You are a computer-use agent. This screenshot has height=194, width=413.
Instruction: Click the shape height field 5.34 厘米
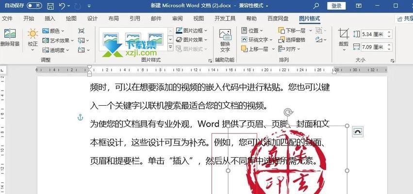point(373,34)
